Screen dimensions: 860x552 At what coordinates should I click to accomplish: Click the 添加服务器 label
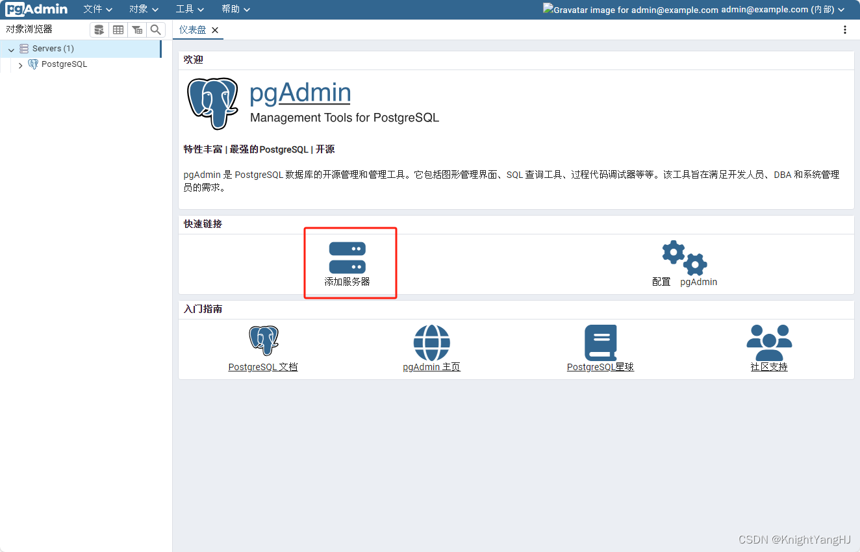pyautogui.click(x=348, y=282)
